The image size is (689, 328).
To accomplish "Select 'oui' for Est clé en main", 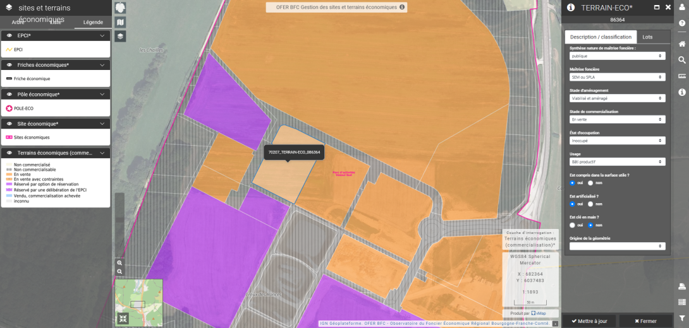I will click(573, 225).
